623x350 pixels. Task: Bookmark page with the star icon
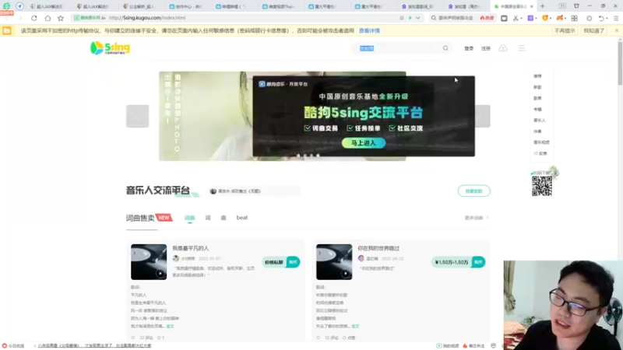(61, 18)
